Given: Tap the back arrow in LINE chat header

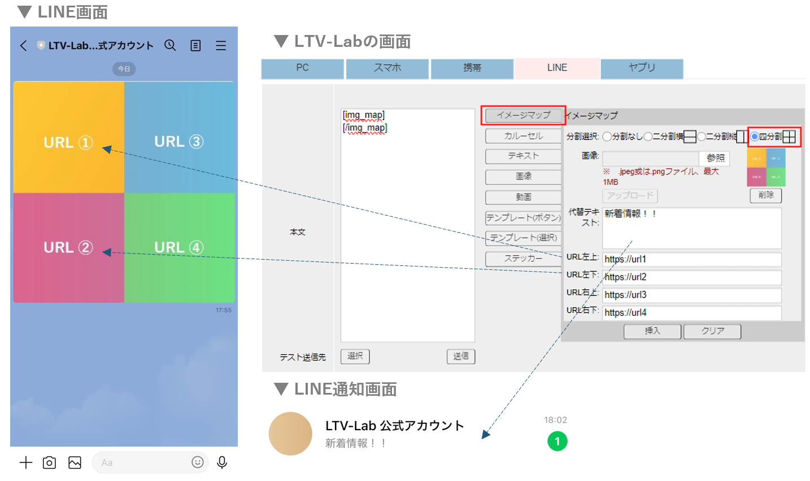Looking at the screenshot, I should (23, 46).
